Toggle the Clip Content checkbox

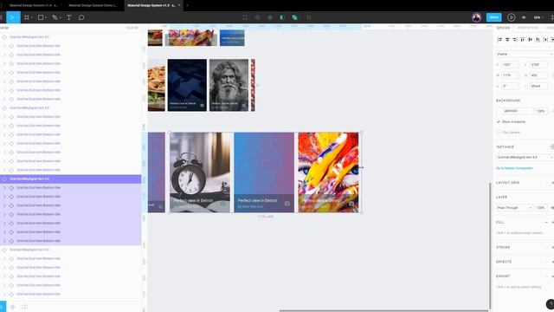[499, 133]
